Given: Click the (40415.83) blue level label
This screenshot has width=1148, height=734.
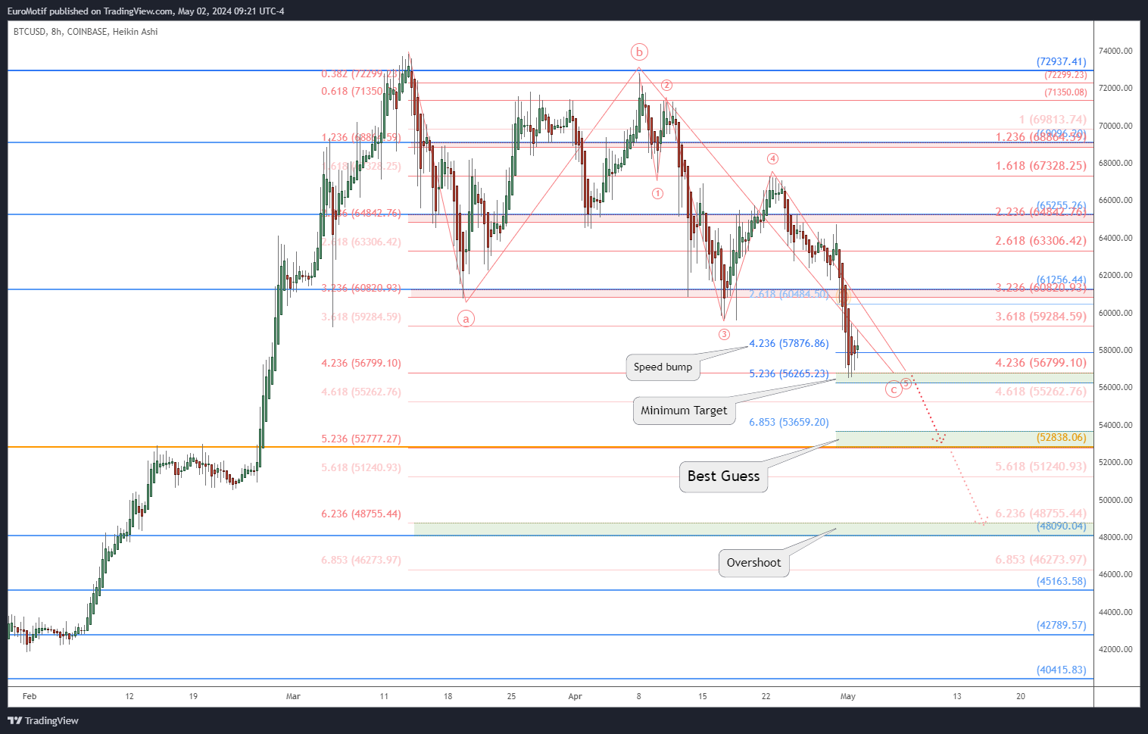Looking at the screenshot, I should click(x=1061, y=670).
